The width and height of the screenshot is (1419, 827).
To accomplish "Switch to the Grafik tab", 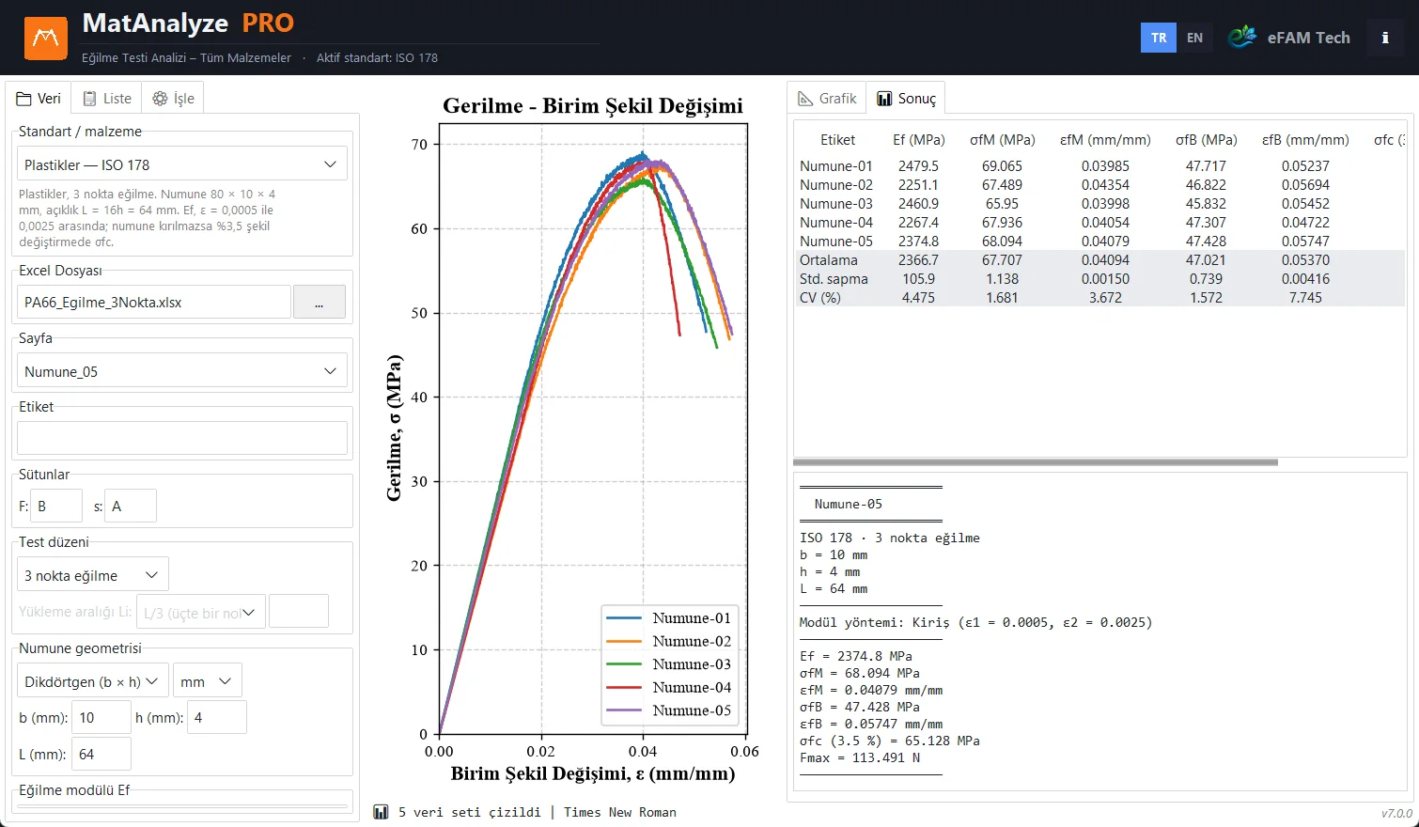I will click(x=827, y=99).
